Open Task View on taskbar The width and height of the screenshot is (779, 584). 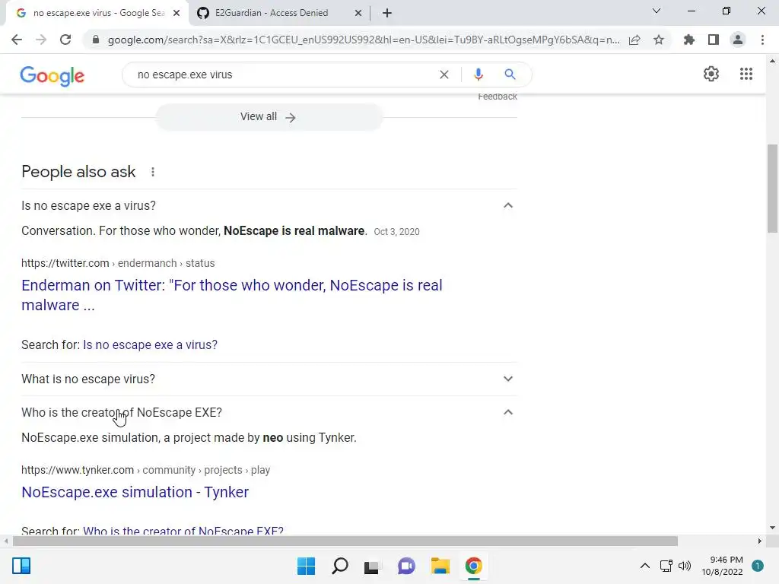click(371, 567)
